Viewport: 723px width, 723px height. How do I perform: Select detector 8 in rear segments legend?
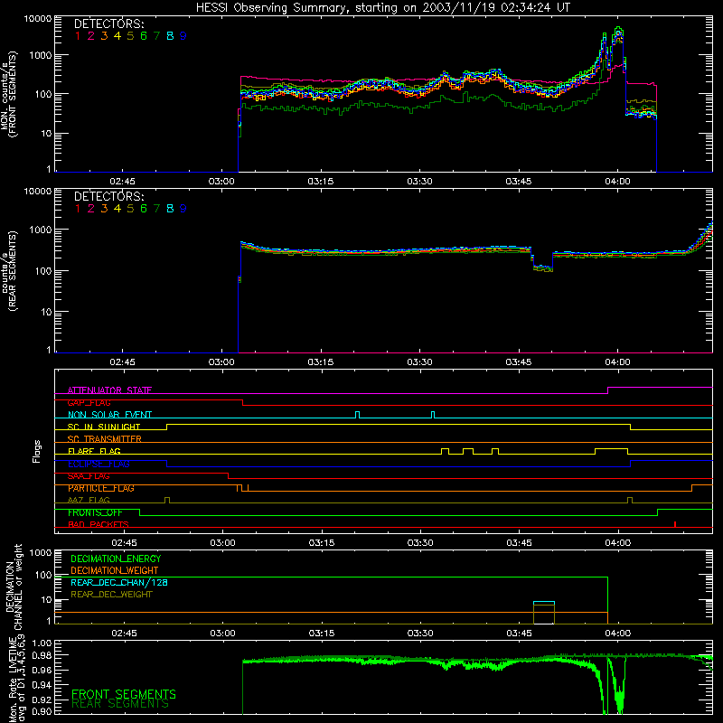click(170, 209)
